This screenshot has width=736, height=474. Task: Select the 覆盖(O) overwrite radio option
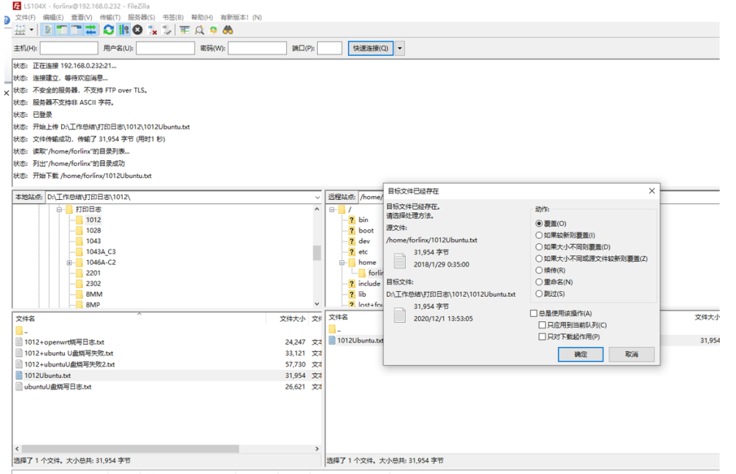pos(539,223)
